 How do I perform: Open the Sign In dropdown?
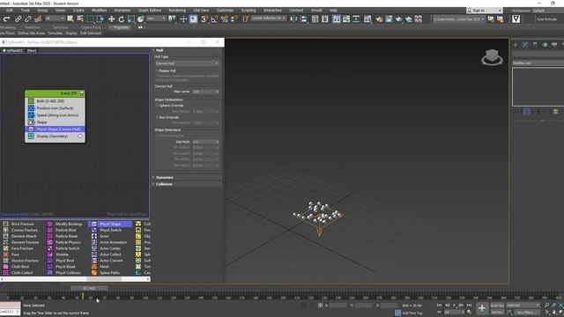point(484,11)
